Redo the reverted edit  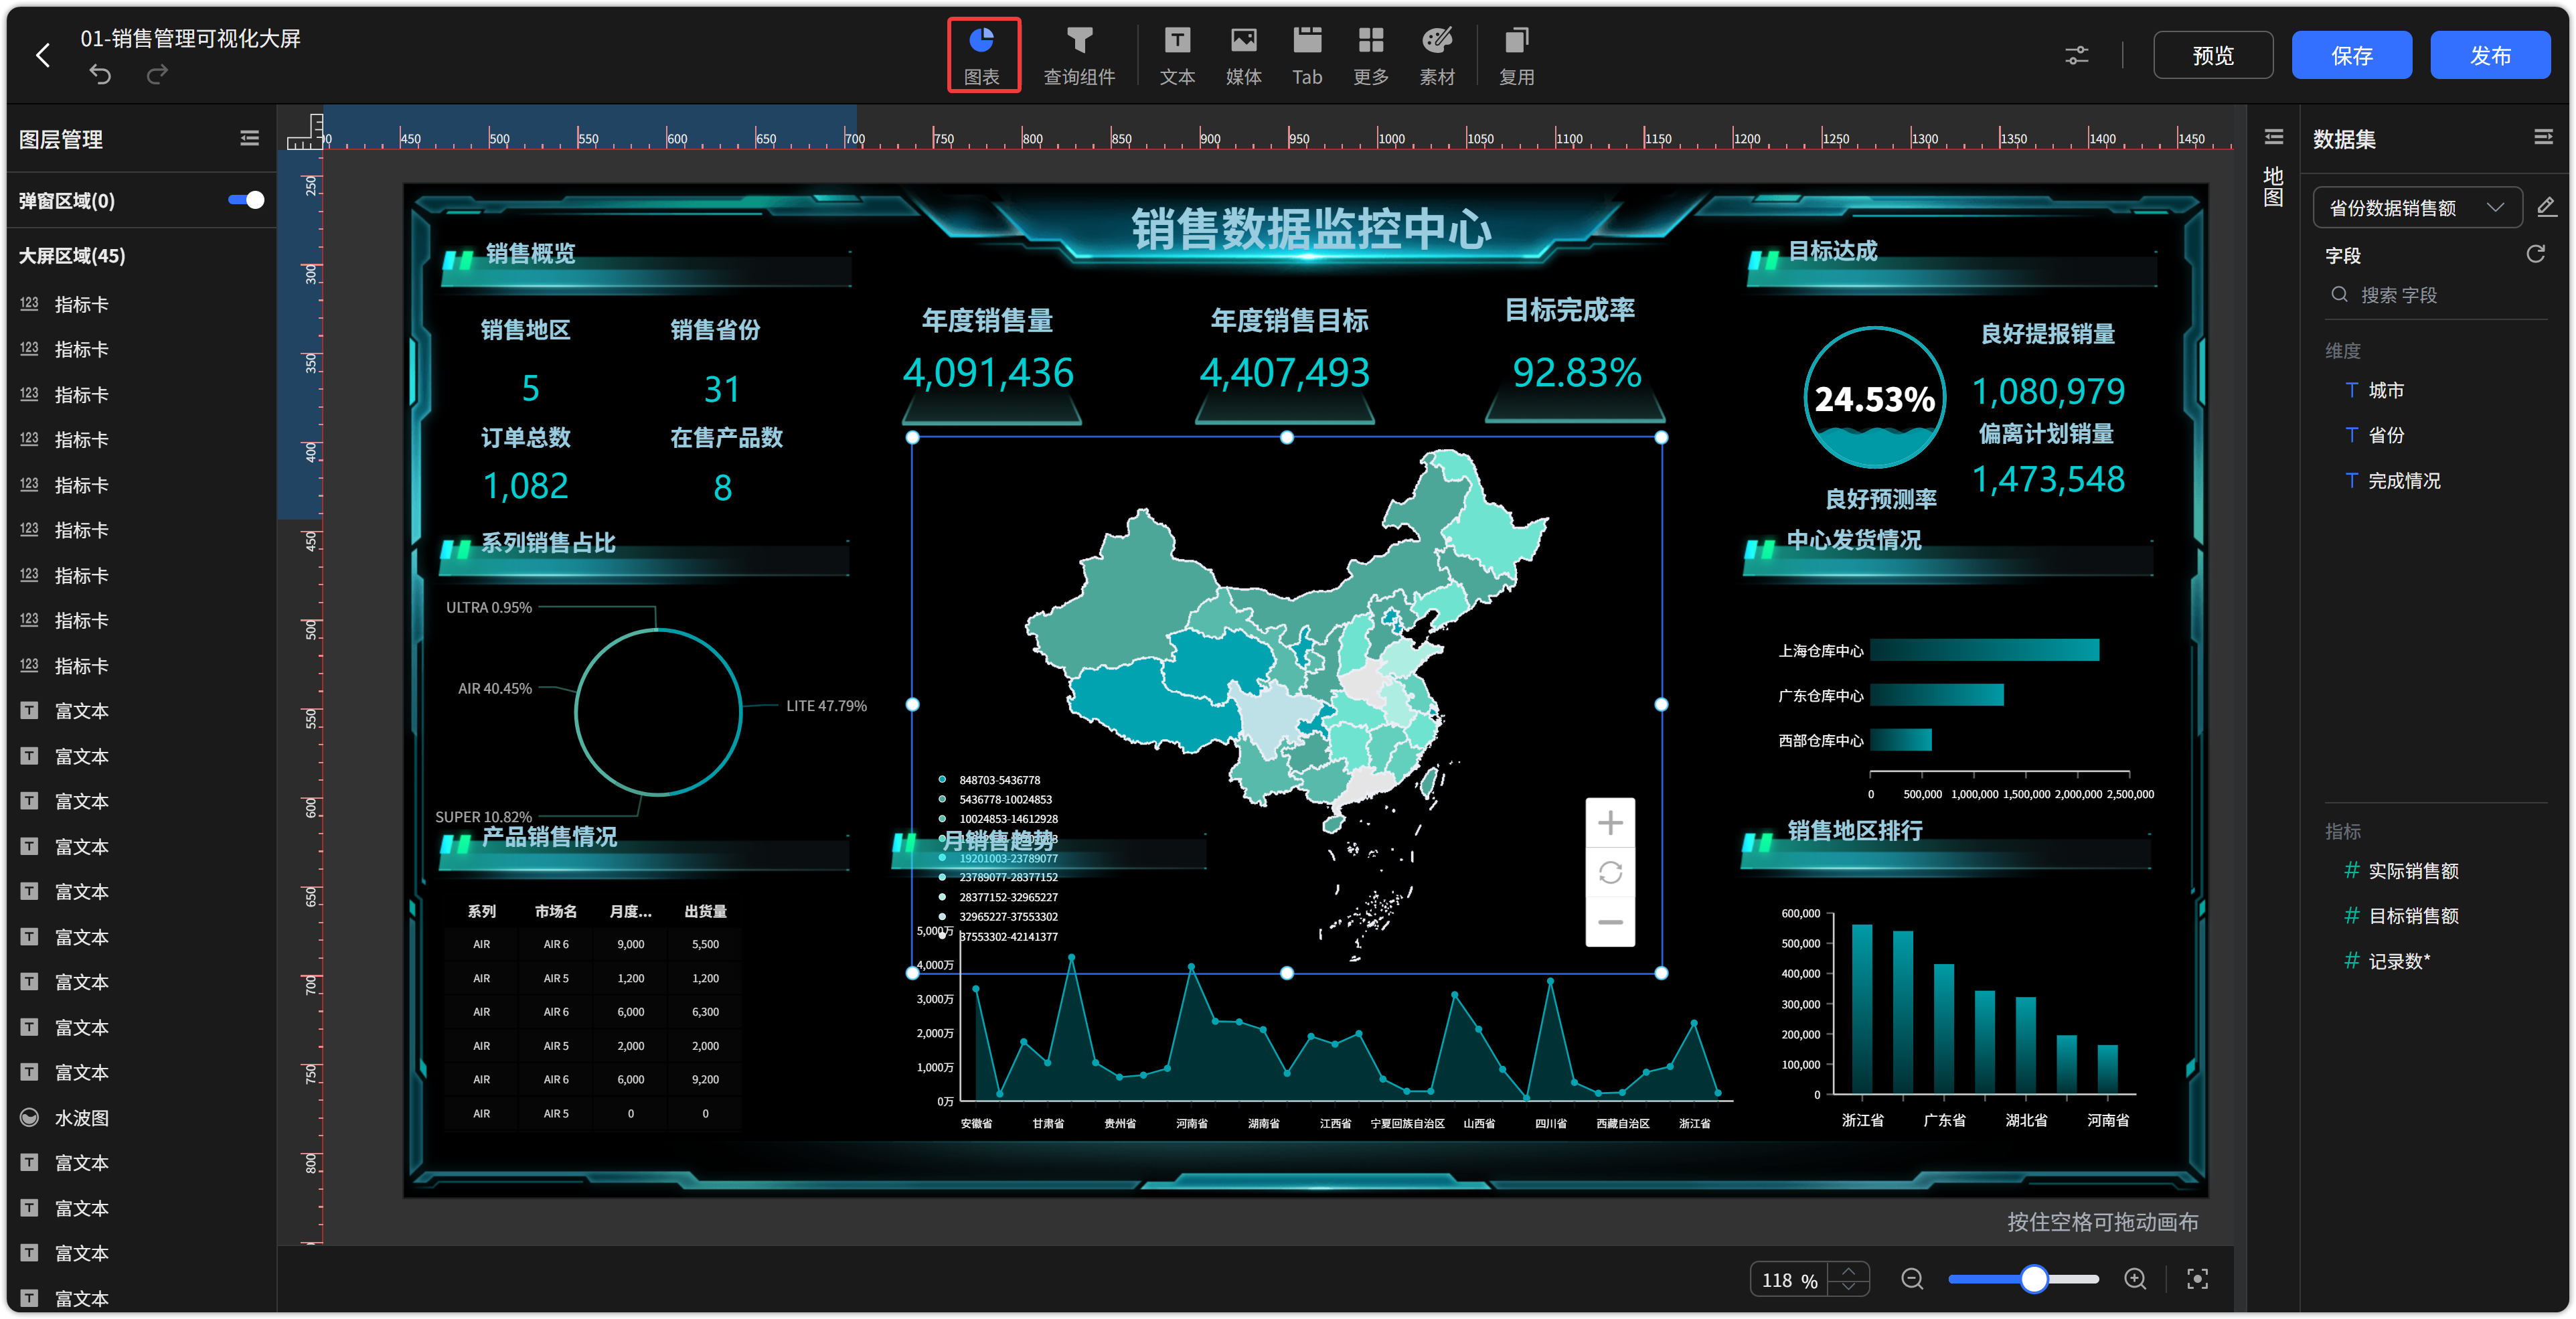pos(157,74)
